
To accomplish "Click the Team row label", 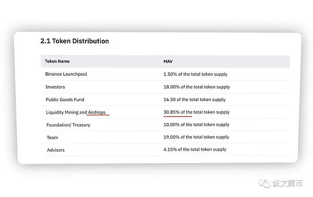I will 52,138.
